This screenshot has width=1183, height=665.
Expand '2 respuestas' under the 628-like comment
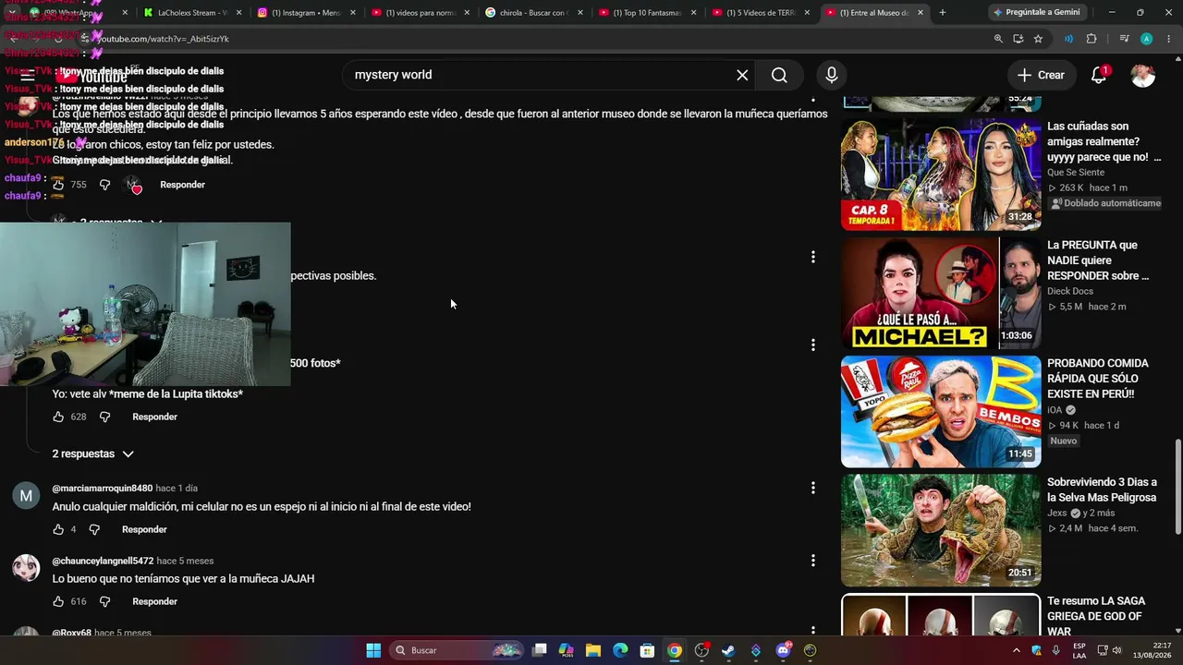93,453
